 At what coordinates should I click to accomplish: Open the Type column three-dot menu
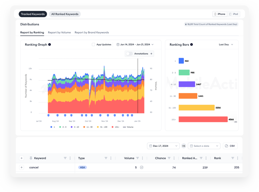click(x=111, y=158)
